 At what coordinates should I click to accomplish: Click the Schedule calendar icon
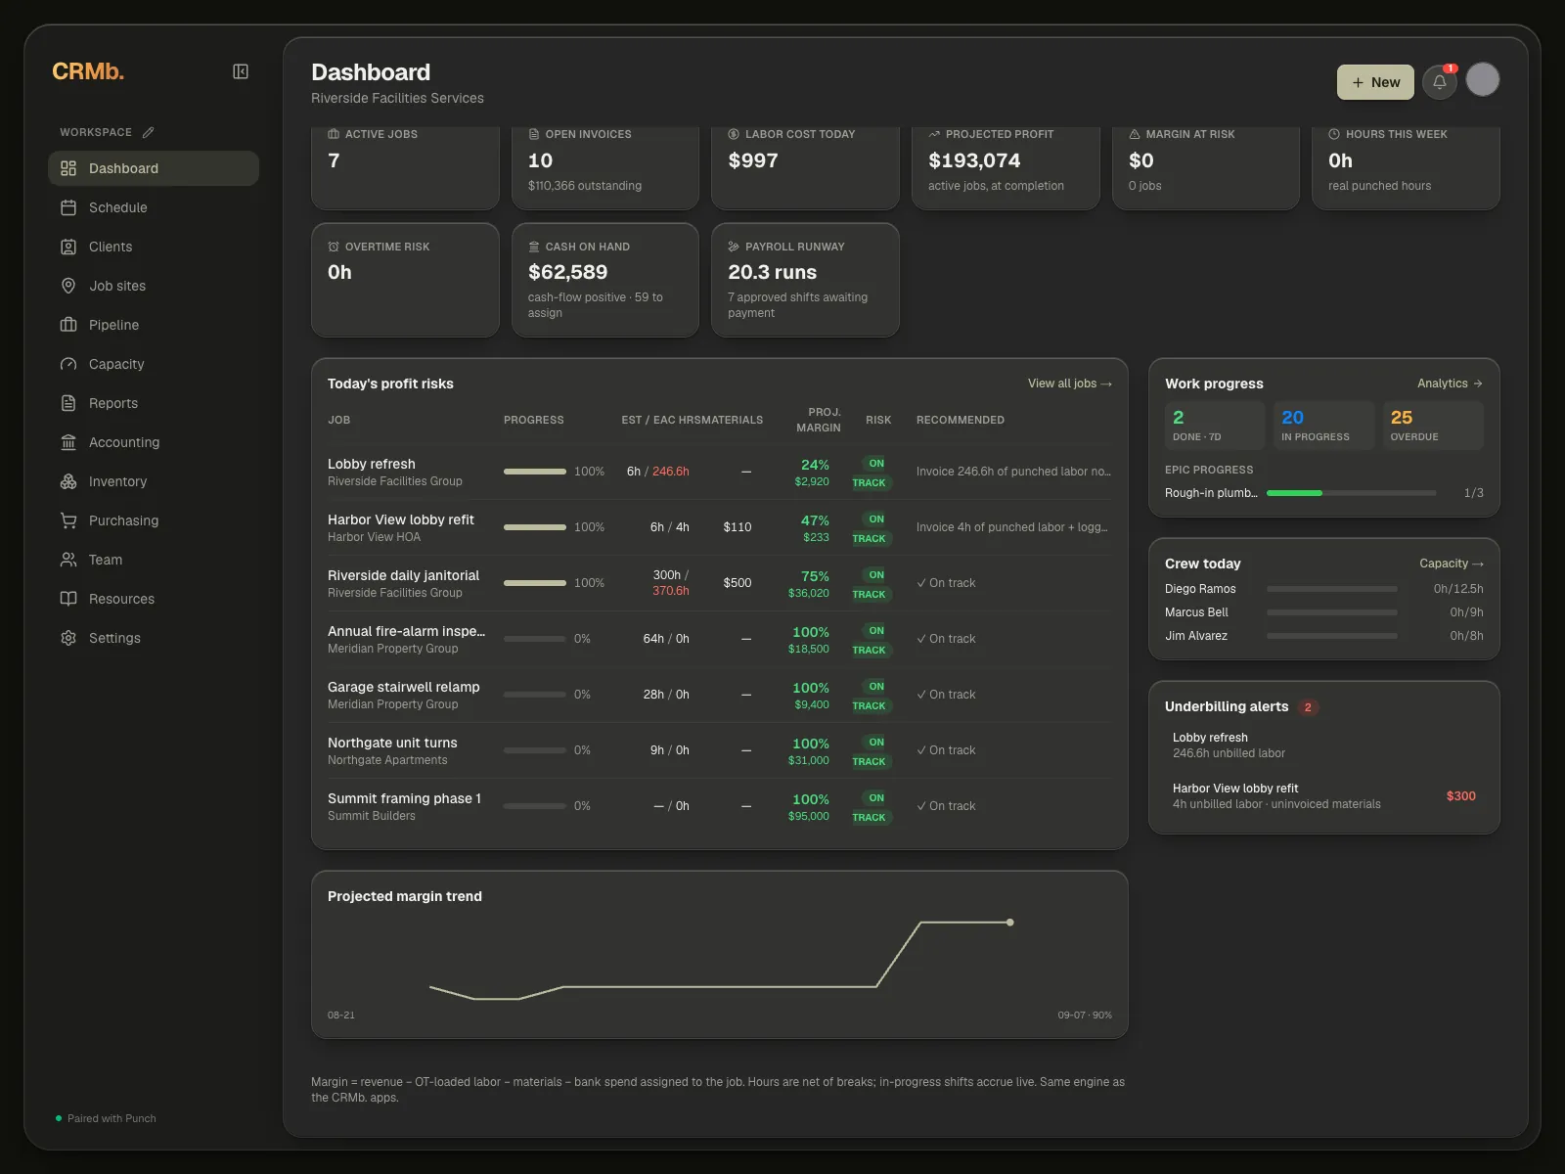[68, 207]
